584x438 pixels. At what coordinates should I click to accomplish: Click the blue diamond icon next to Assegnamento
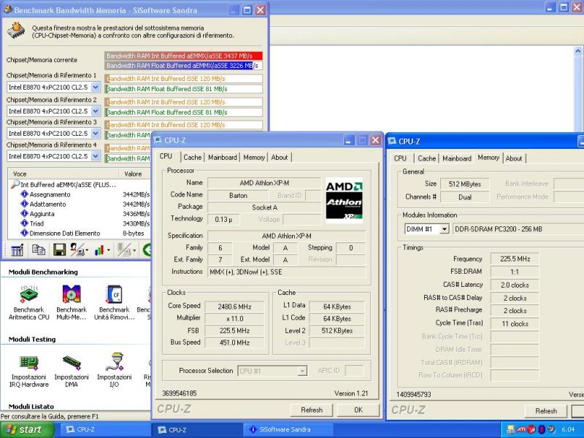coord(25,194)
